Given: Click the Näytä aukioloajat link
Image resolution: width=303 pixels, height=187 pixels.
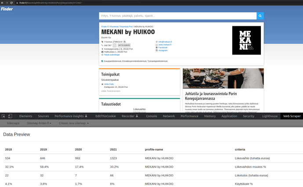Looking at the screenshot, I should [112, 55].
